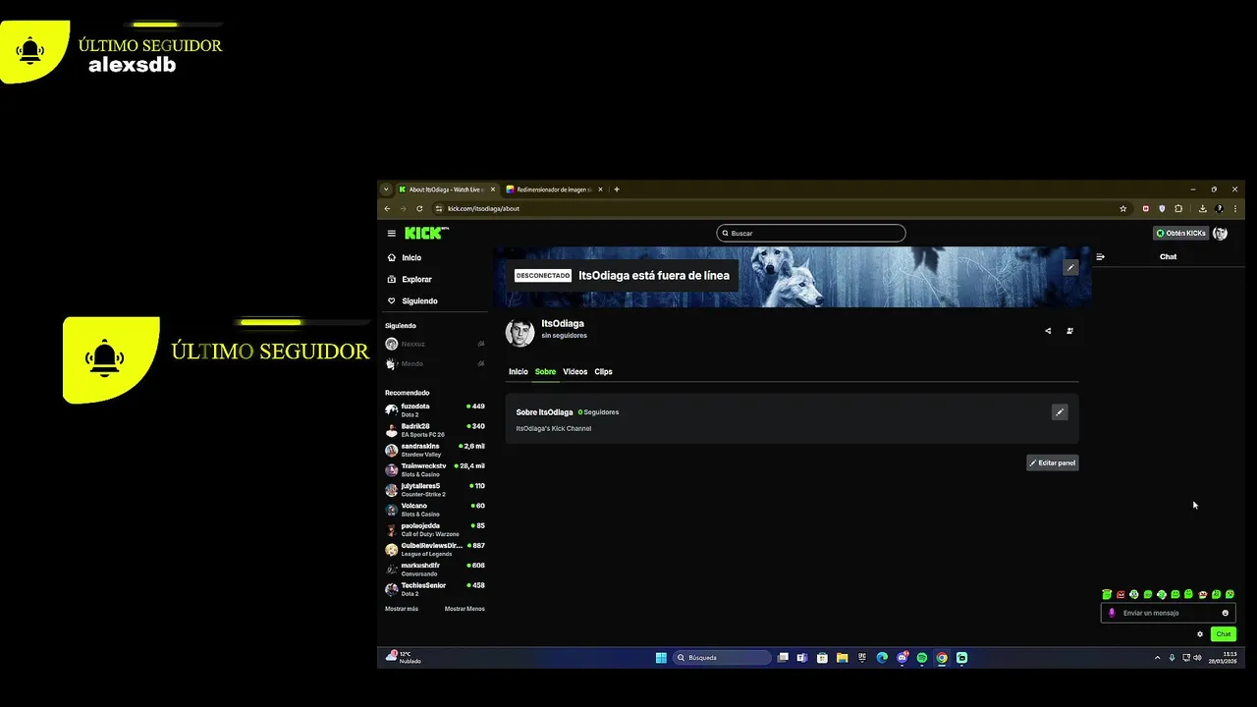Open the emoji picker in chat input
Image resolution: width=1257 pixels, height=707 pixels.
point(1225,613)
